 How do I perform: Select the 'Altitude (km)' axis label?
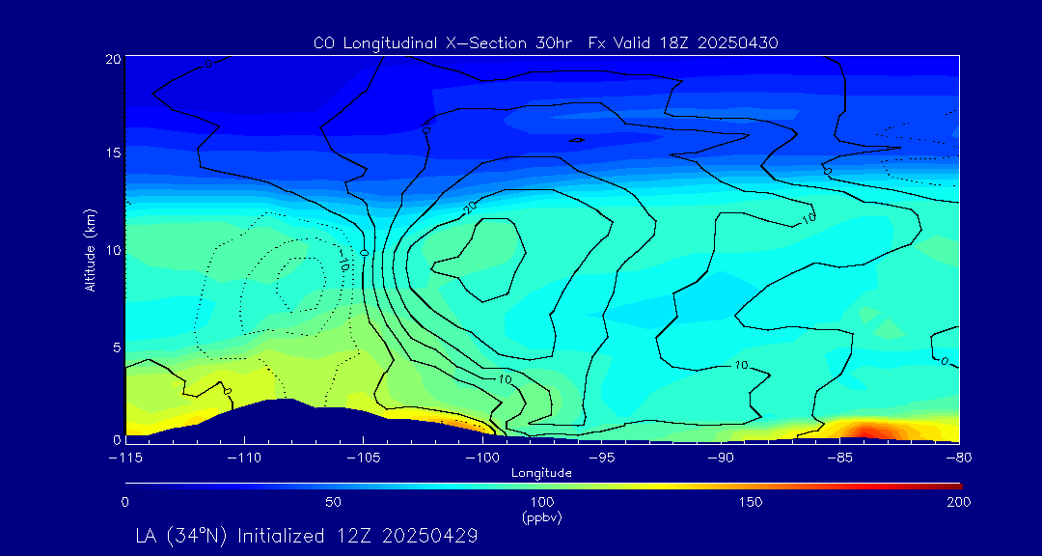pos(91,248)
